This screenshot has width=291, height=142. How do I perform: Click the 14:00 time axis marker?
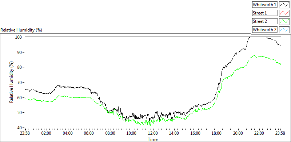(174, 133)
